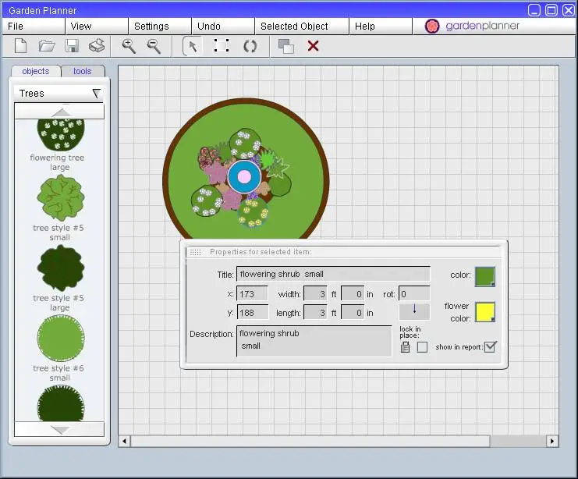Open the Help menu
The height and width of the screenshot is (479, 578).
[x=381, y=27]
